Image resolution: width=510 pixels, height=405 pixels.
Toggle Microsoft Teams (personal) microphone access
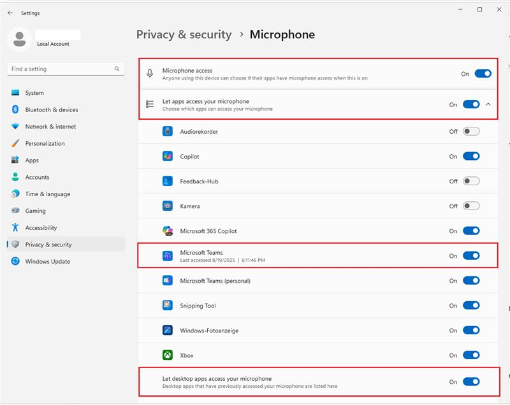[471, 281]
